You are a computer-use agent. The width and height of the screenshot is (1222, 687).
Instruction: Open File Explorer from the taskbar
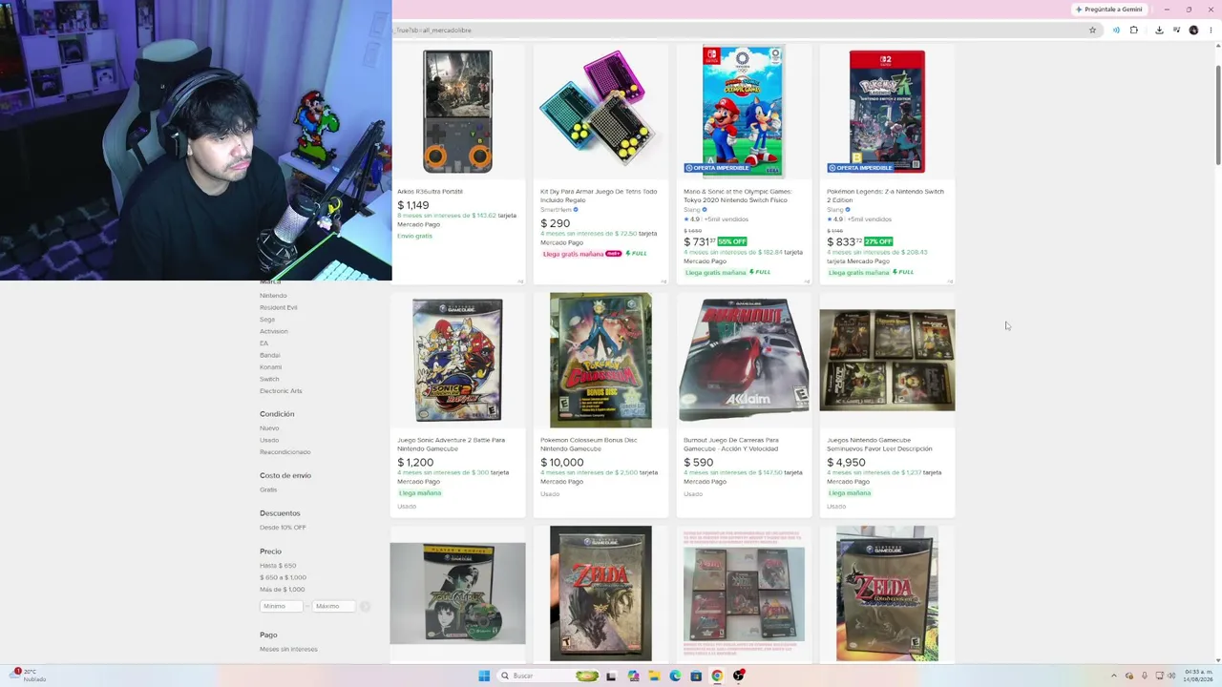[654, 676]
